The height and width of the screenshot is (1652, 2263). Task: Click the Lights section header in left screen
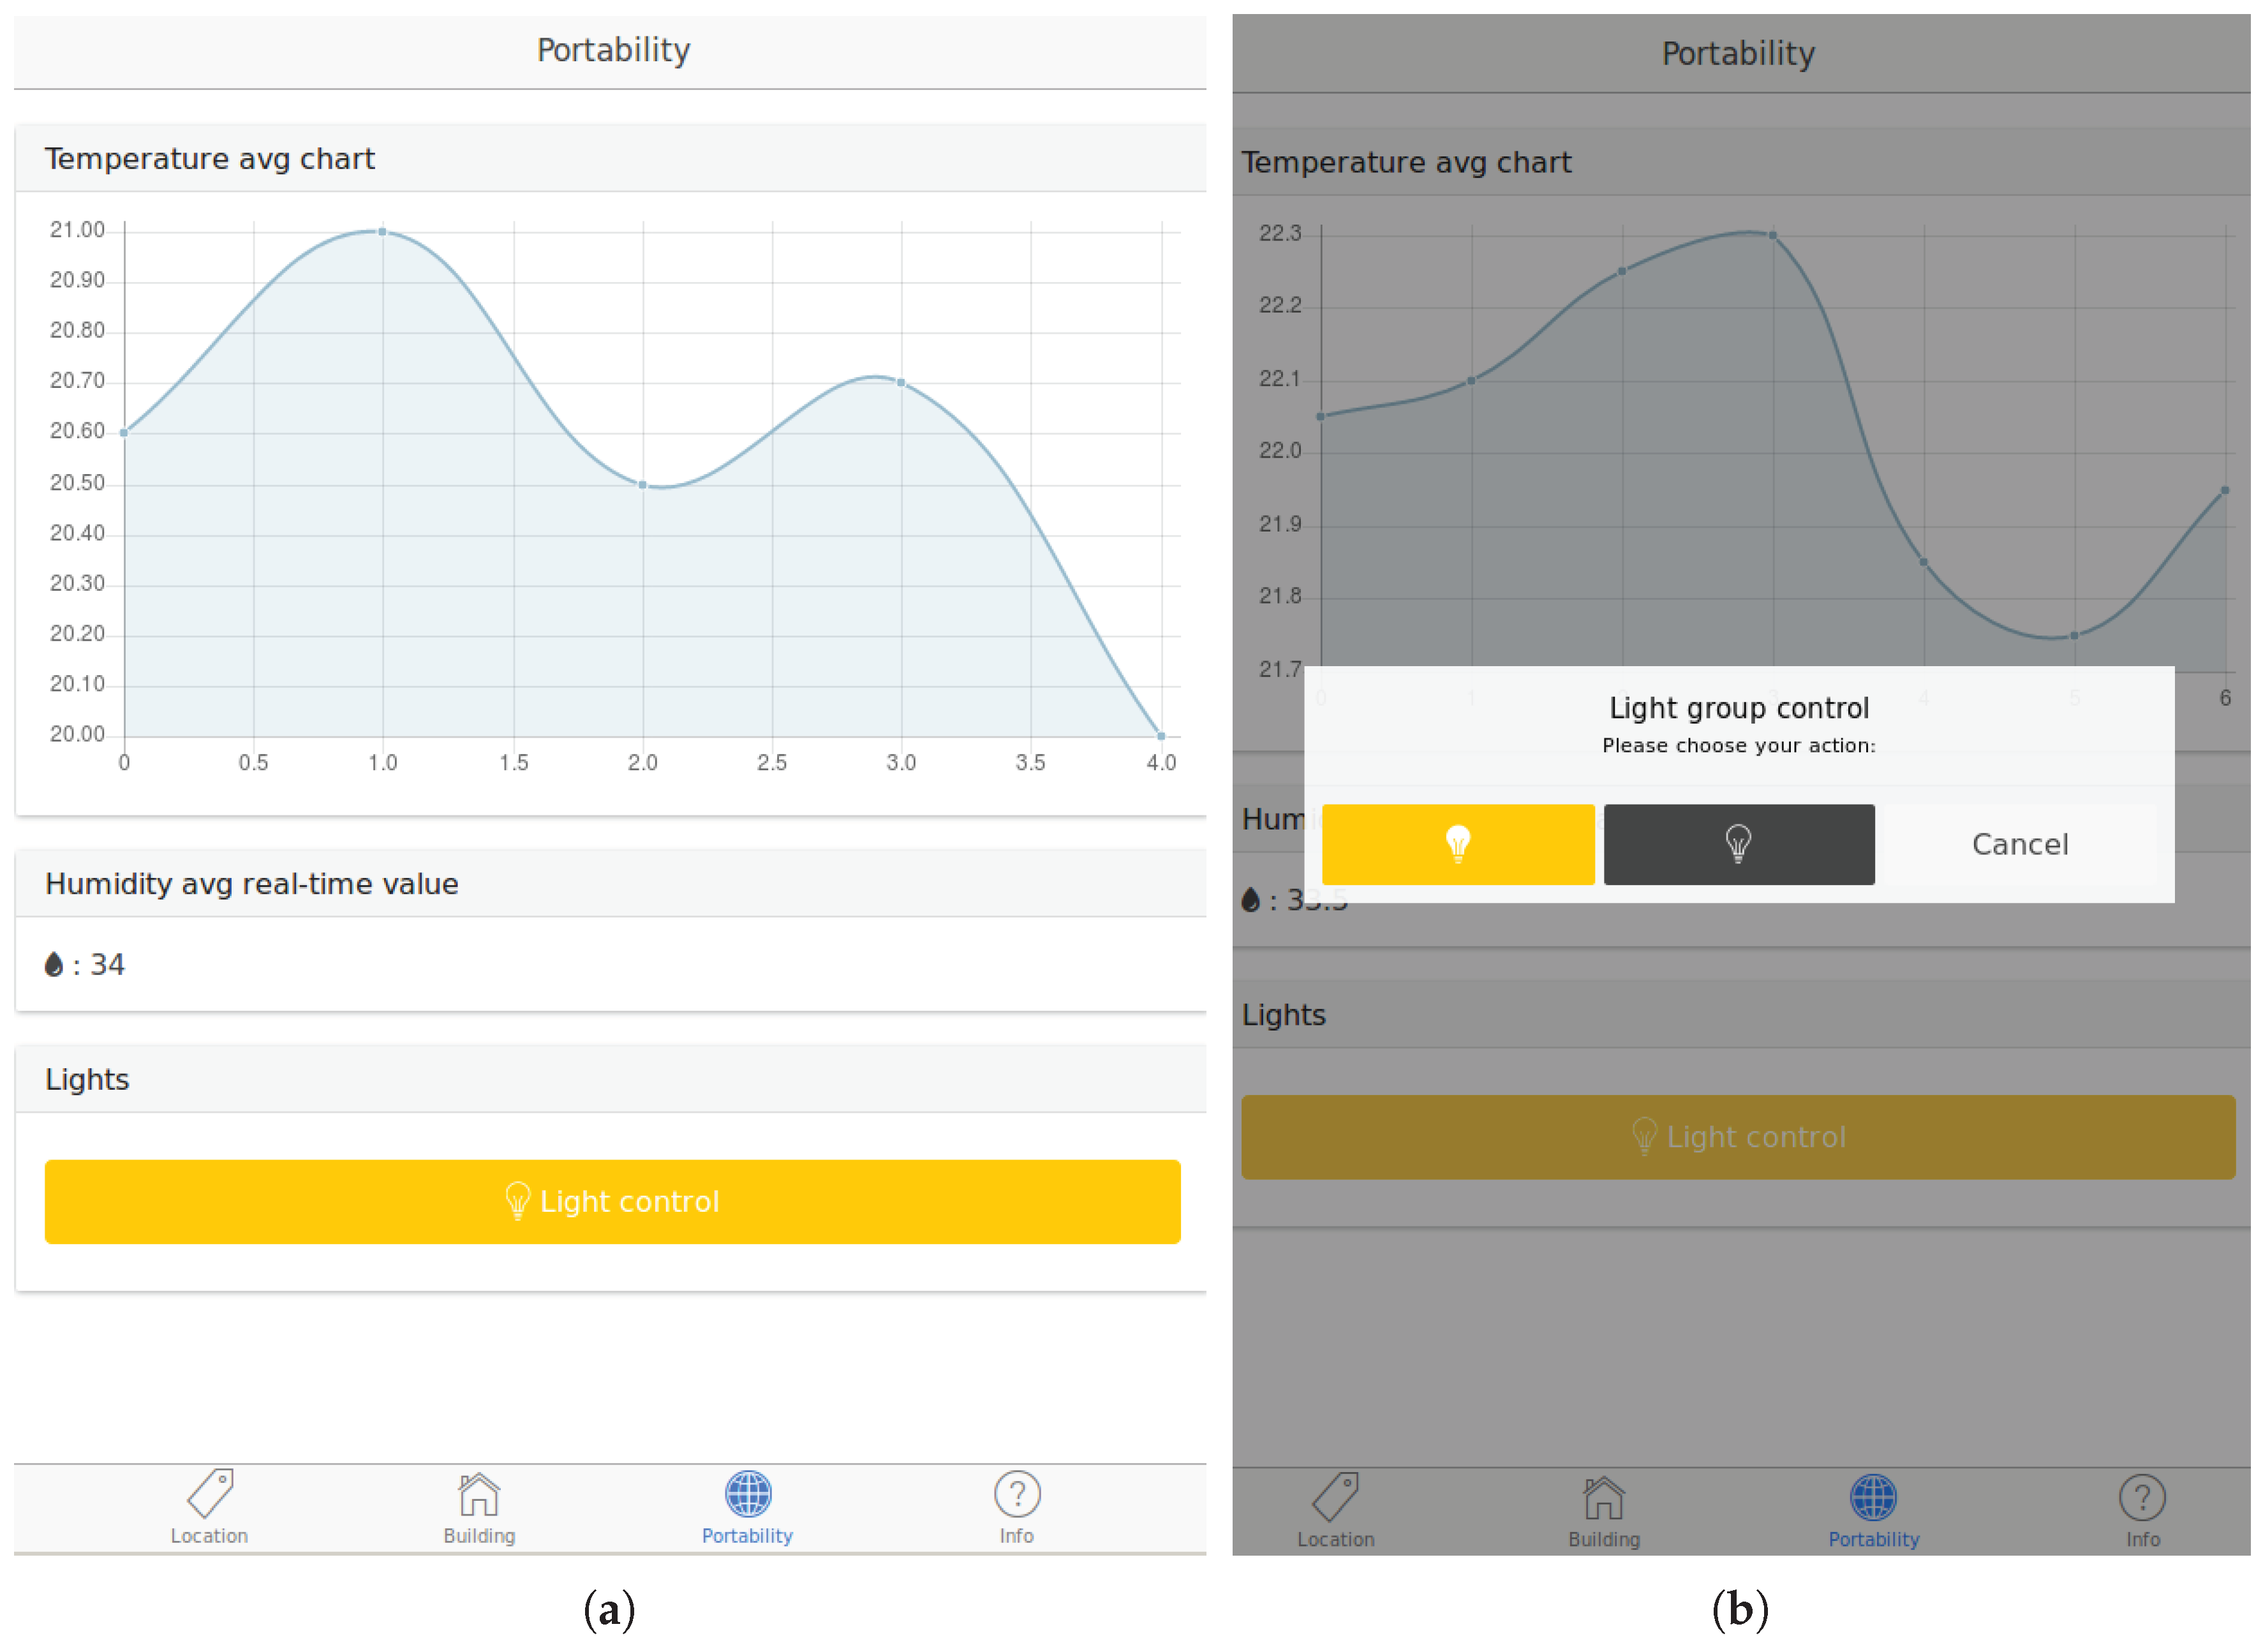click(x=88, y=1079)
